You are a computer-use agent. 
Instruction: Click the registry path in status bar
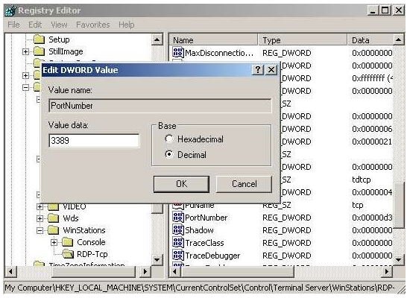click(x=200, y=288)
